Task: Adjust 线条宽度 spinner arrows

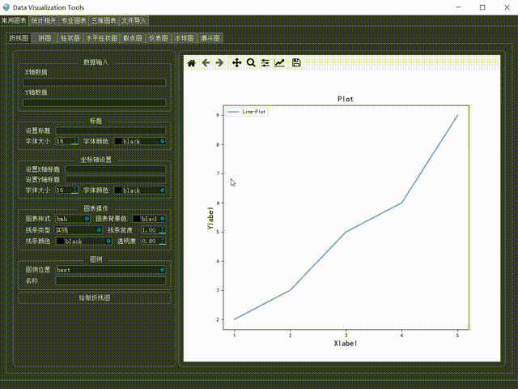Action: coord(162,230)
